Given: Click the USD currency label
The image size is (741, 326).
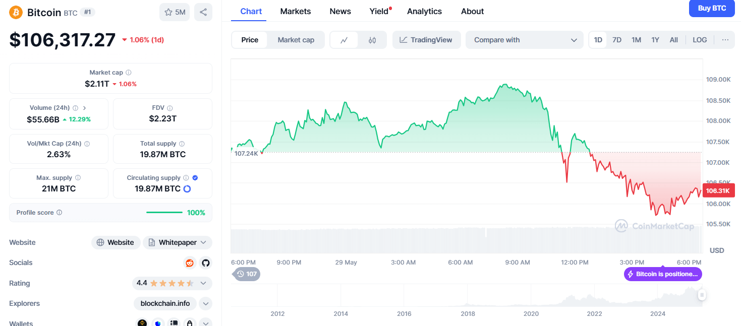Looking at the screenshot, I should point(717,250).
